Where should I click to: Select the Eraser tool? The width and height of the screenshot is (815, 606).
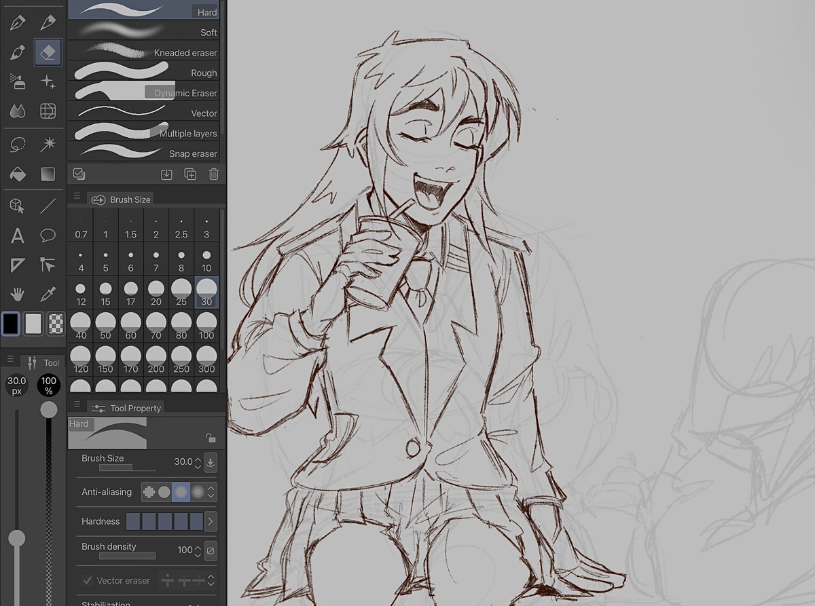[x=48, y=52]
